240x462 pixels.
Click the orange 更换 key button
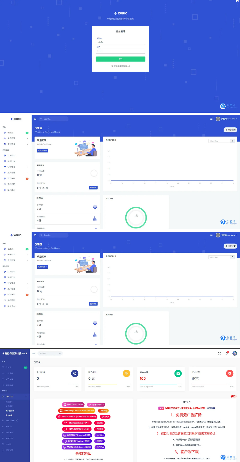coord(104,411)
